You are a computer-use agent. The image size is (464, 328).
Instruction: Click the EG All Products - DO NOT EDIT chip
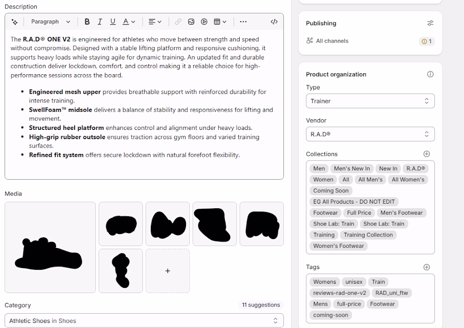[x=354, y=202]
